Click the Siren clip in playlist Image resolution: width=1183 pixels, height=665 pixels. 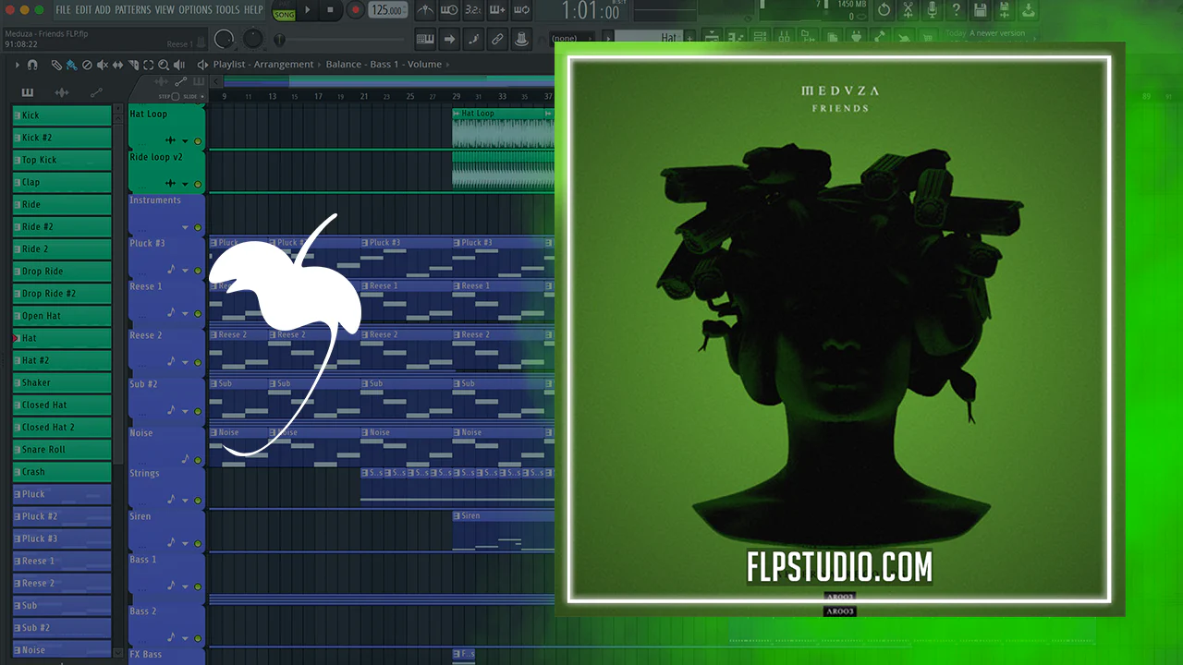click(503, 530)
